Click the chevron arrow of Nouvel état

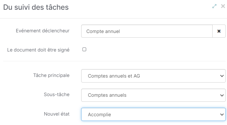tap(222, 115)
